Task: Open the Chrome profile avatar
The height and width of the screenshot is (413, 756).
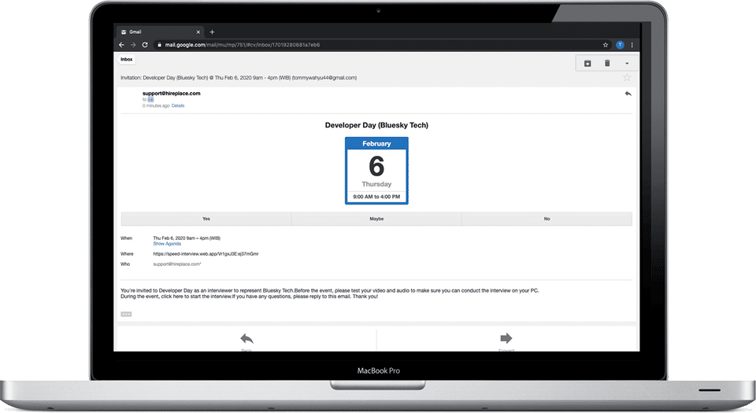Action: pyautogui.click(x=620, y=45)
